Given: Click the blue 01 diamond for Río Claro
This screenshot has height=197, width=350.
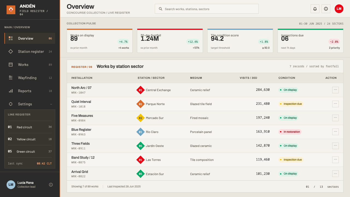Looking at the screenshot, I should [x=140, y=132].
